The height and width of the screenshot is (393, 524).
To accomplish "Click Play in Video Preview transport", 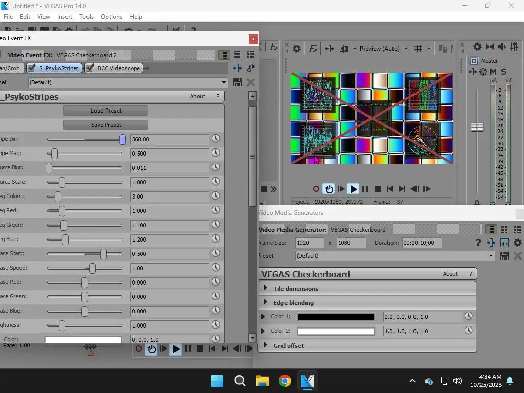I will tap(353, 189).
